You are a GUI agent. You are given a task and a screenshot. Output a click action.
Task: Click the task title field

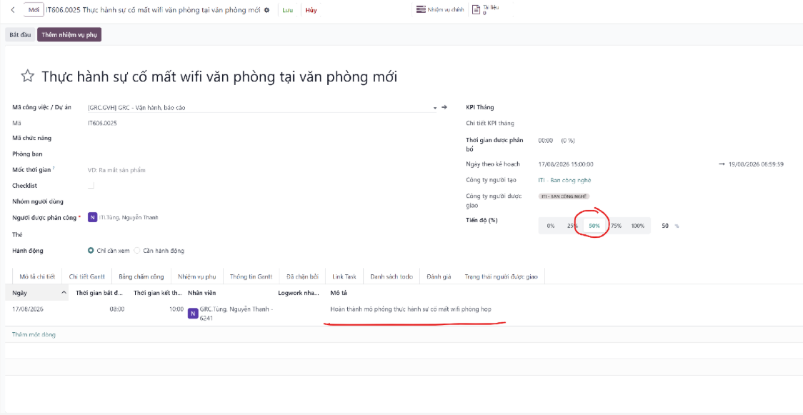point(219,76)
